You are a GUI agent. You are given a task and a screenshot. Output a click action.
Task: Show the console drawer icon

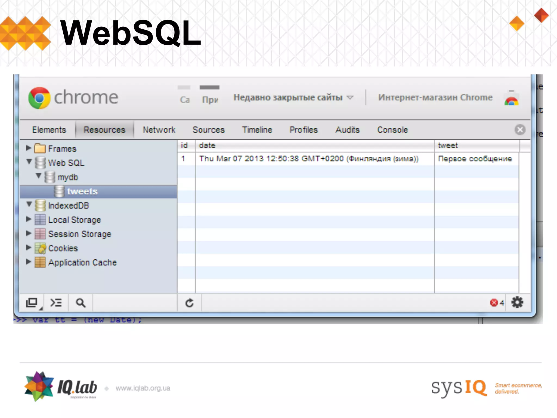pyautogui.click(x=56, y=303)
